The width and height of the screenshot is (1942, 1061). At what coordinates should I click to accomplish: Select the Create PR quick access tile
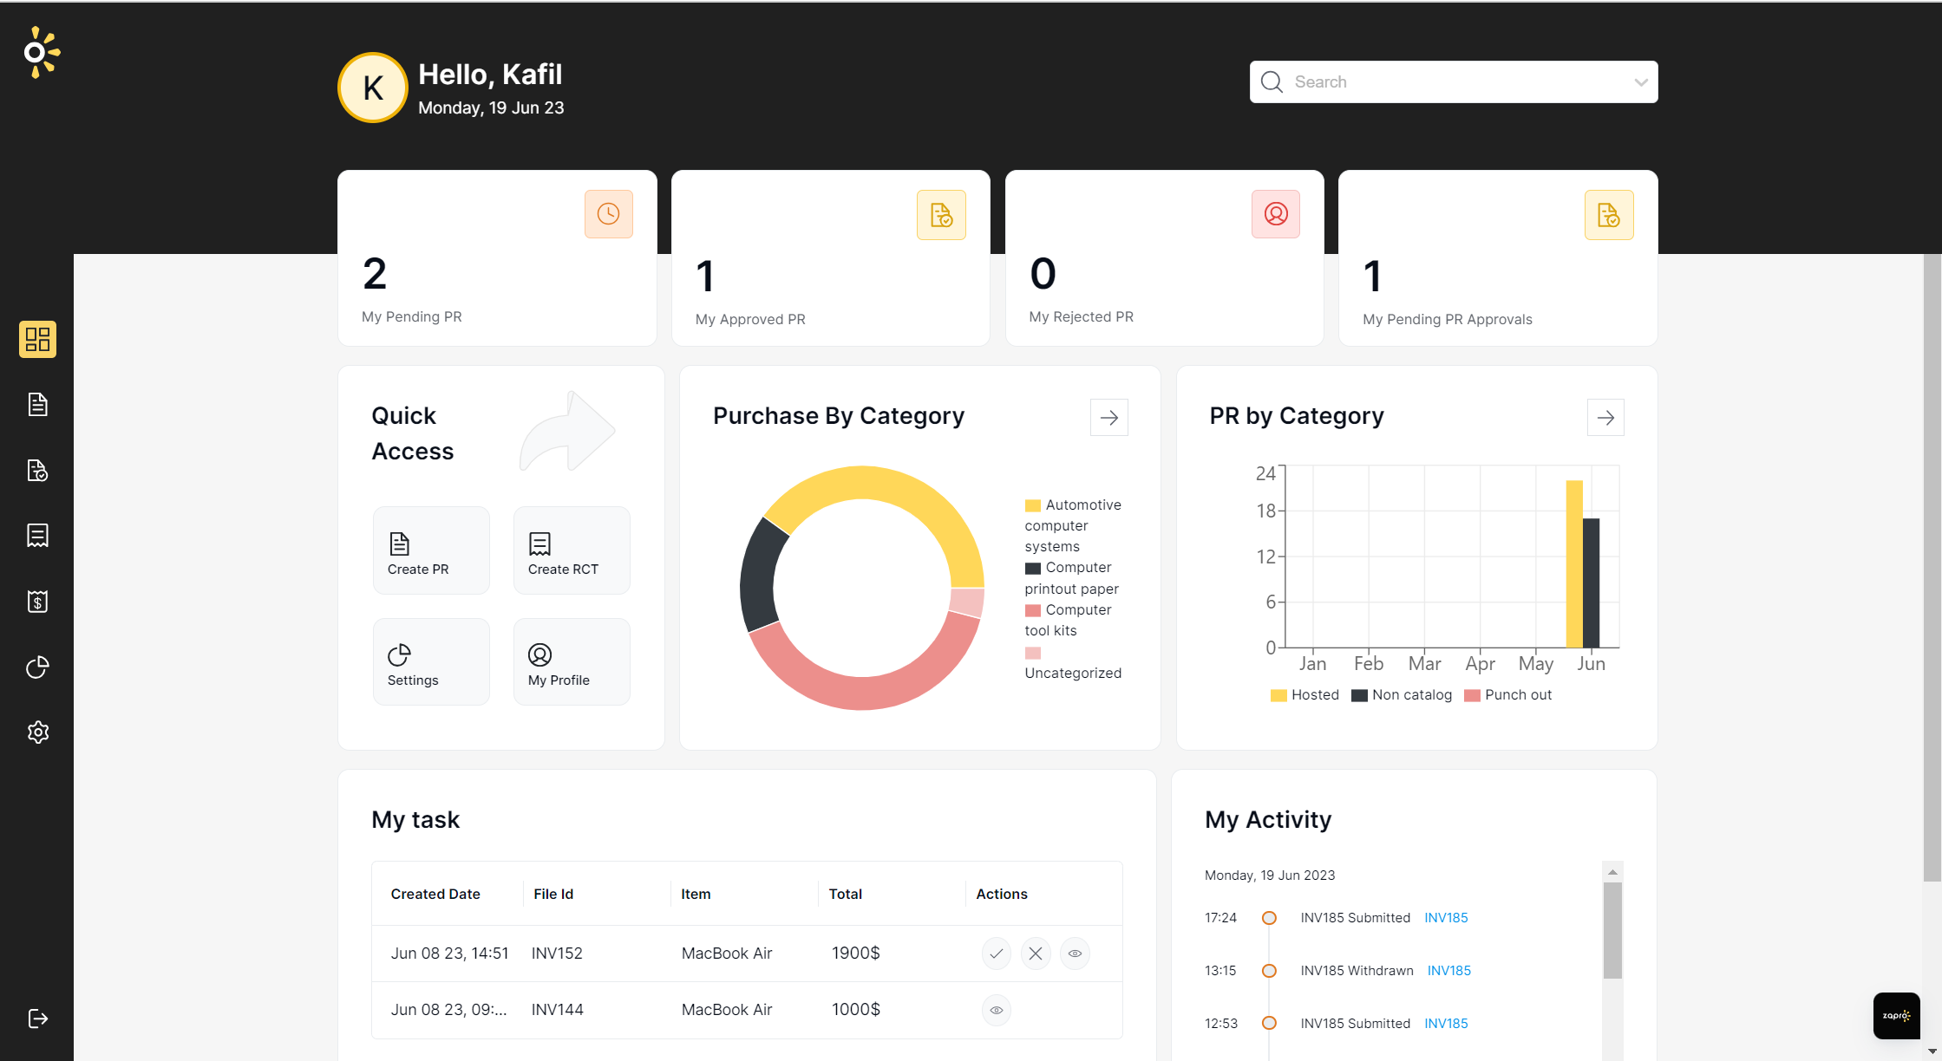coord(430,550)
